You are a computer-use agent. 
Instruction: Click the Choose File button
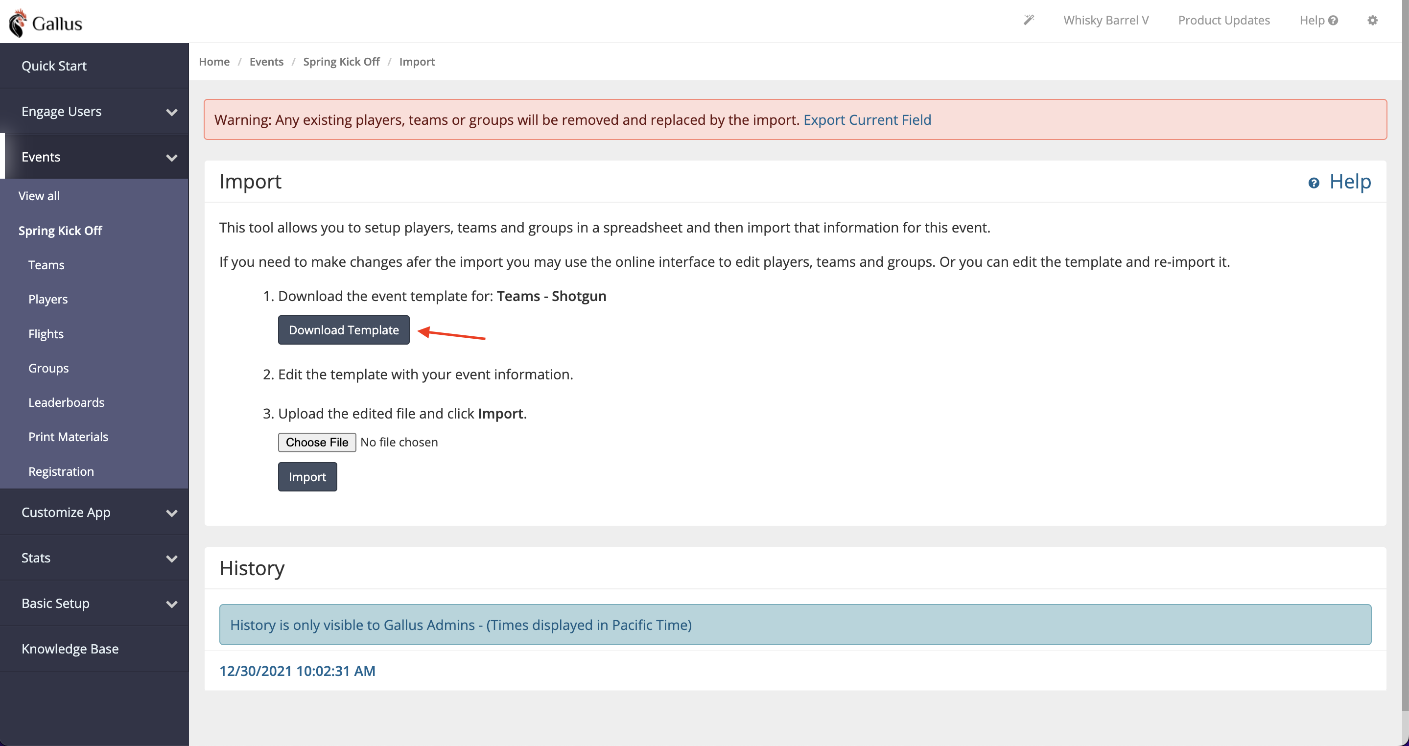[x=317, y=442]
